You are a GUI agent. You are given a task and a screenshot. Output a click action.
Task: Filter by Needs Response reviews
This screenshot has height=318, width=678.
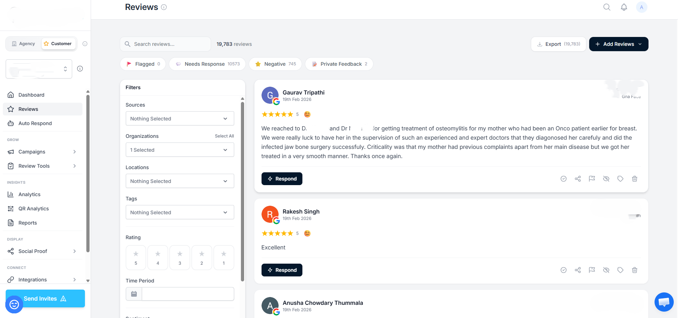point(207,64)
